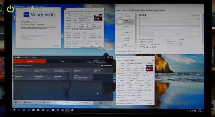Open the Start menu on the taskbar
The image size is (215, 117).
(x=14, y=110)
